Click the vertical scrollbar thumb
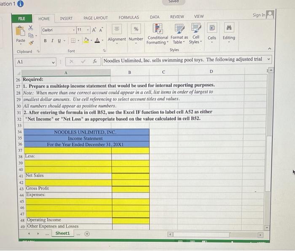Viewport: 295px width, 251px height. (x=269, y=163)
